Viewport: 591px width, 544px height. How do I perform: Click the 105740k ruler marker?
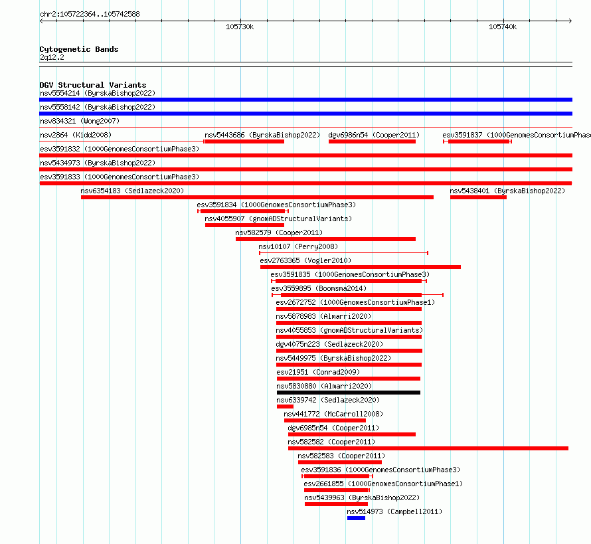[503, 27]
